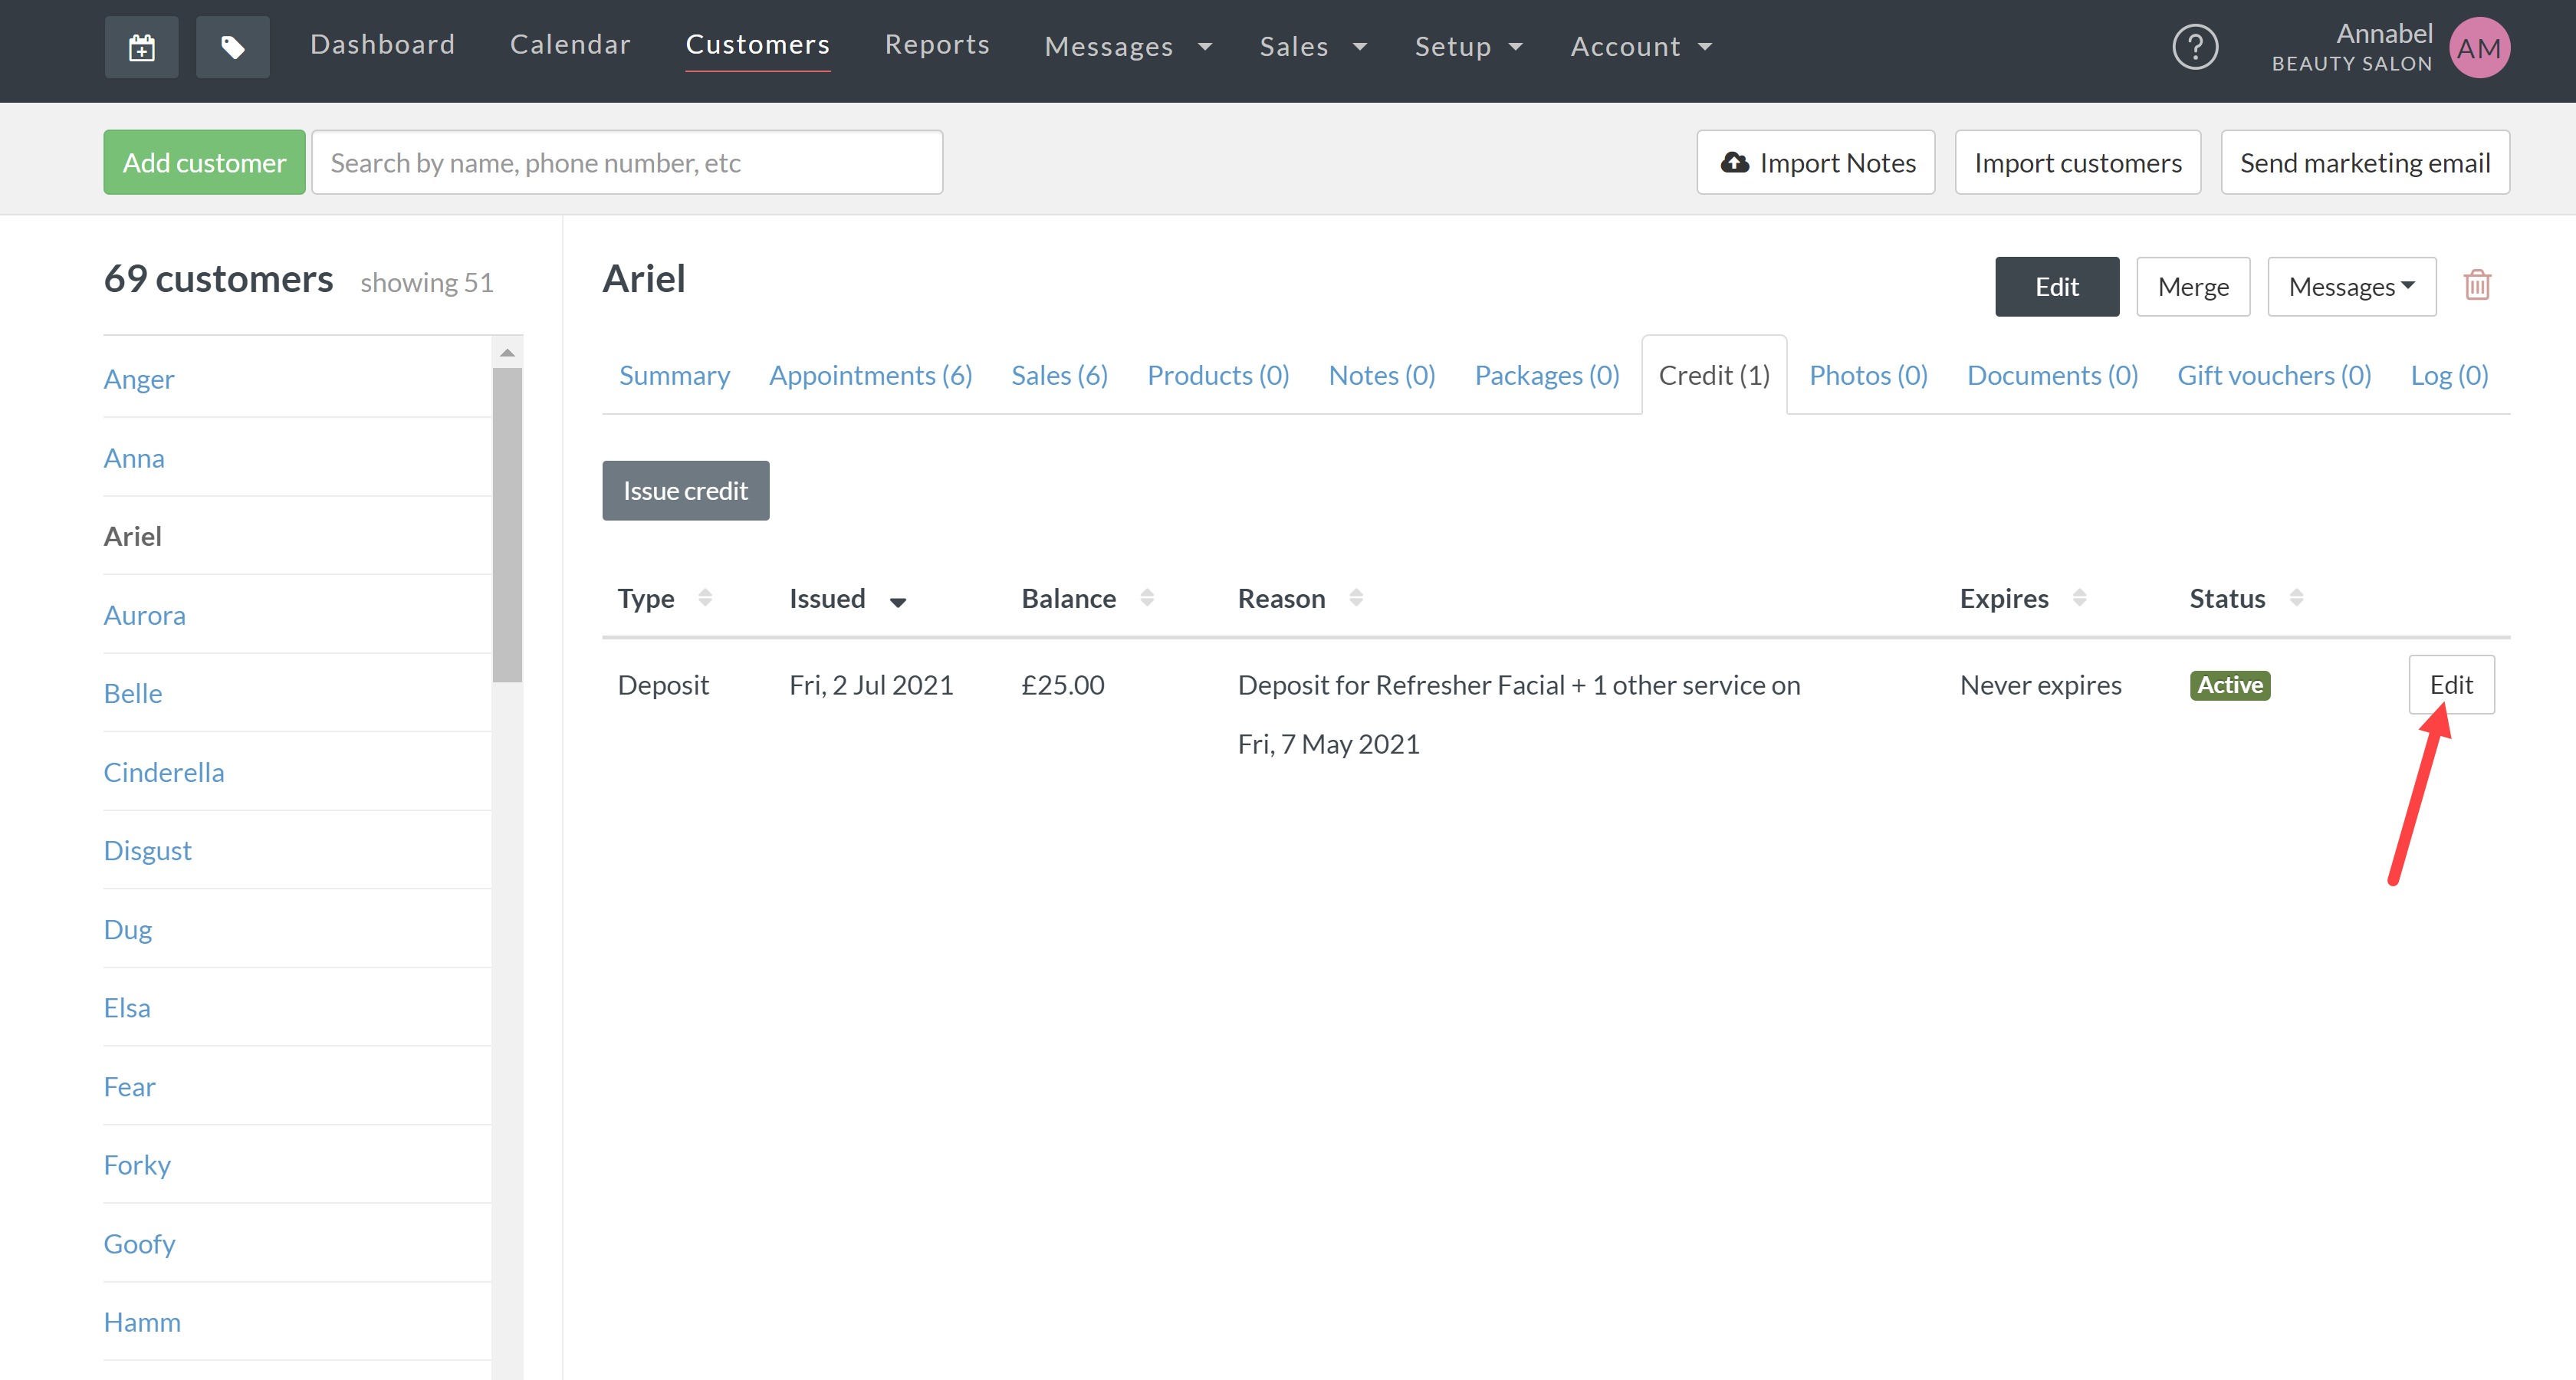Open the Gift vouchers tab
The height and width of the screenshot is (1380, 2576).
tap(2274, 375)
